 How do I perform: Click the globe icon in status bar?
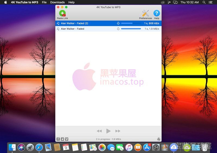[159, 139]
